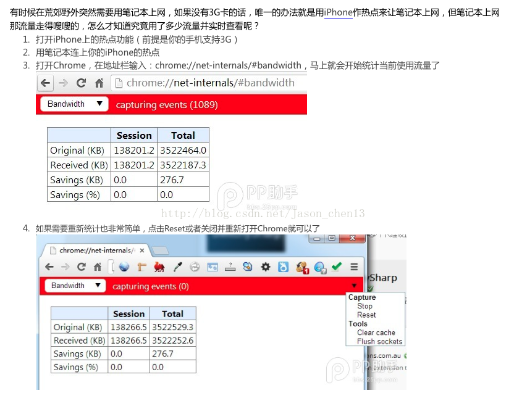Maximize the second Chrome window
This screenshot has height=414, width=514.
332,238
